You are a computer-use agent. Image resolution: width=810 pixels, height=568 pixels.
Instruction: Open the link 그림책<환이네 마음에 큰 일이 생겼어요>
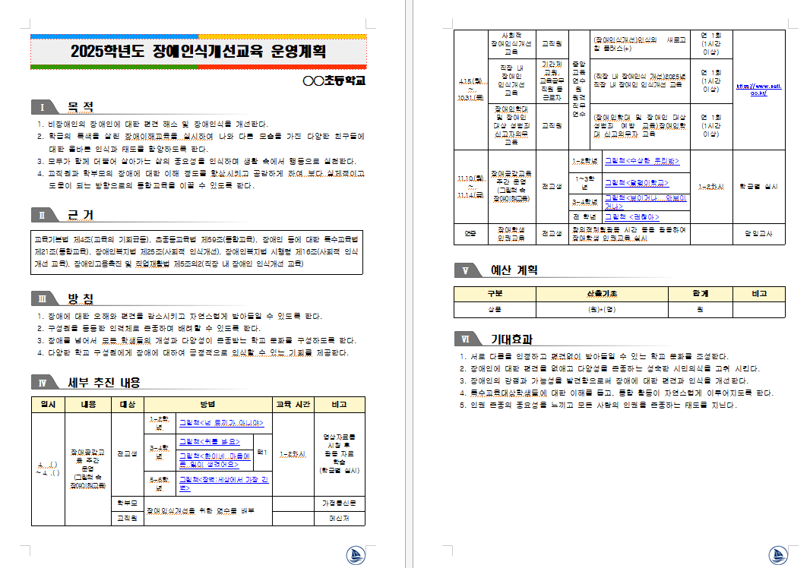tap(214, 460)
